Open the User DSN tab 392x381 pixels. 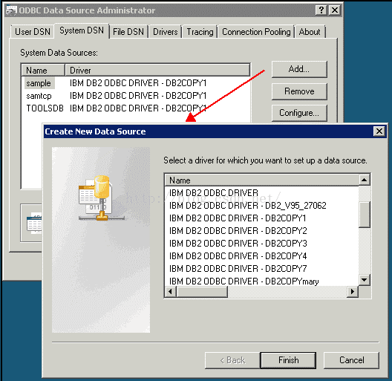[33, 32]
